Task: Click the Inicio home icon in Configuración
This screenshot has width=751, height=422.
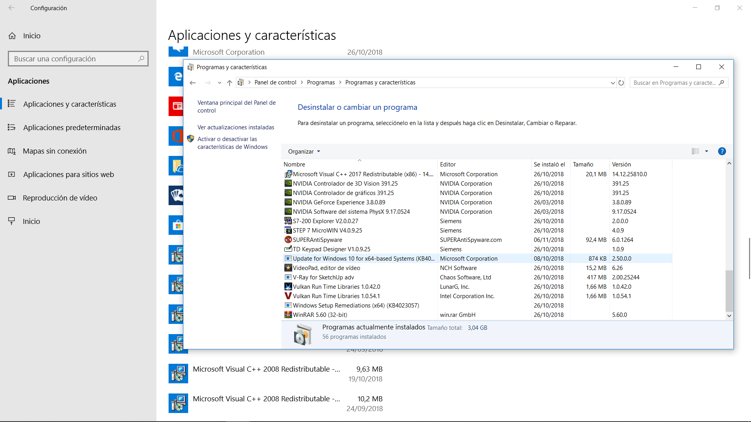Action: [x=12, y=36]
